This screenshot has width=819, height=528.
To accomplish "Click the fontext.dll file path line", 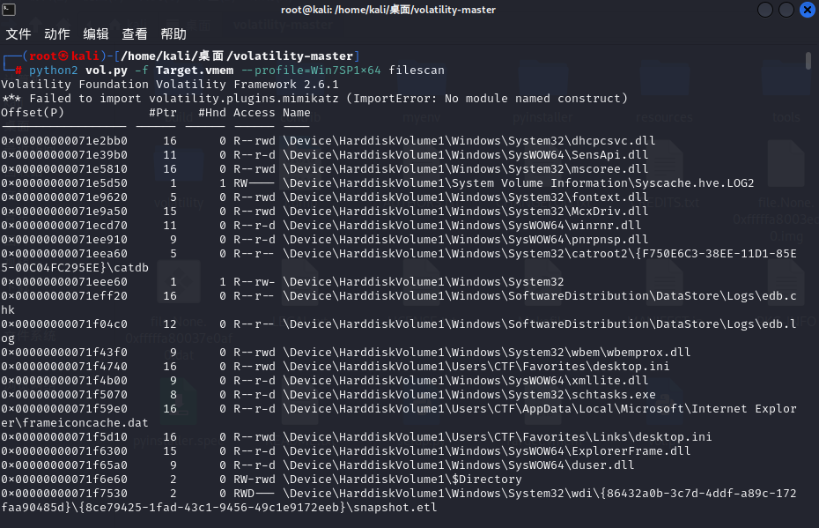I will (x=465, y=197).
